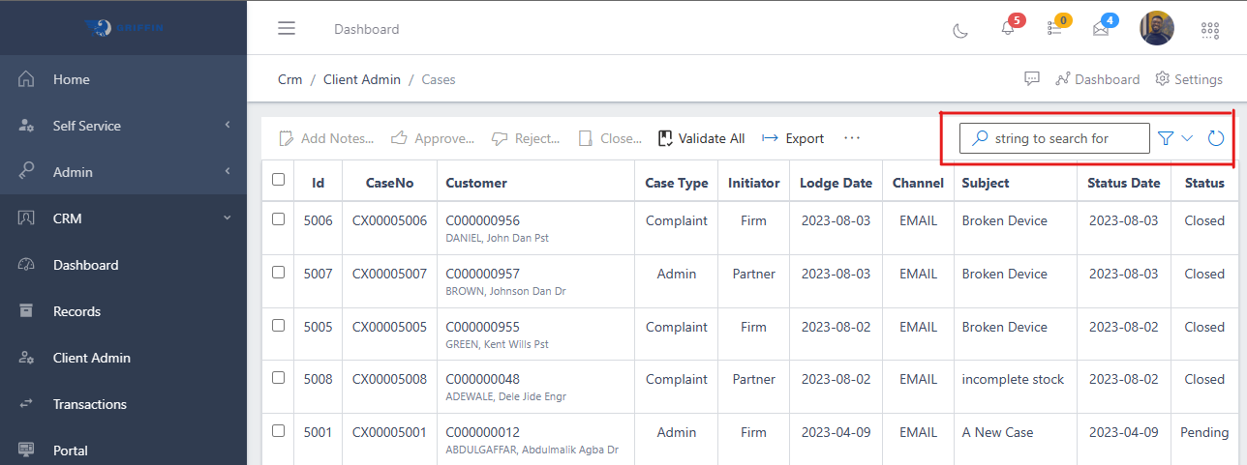Focus the string to search for field
The width and height of the screenshot is (1247, 465).
pos(1054,138)
